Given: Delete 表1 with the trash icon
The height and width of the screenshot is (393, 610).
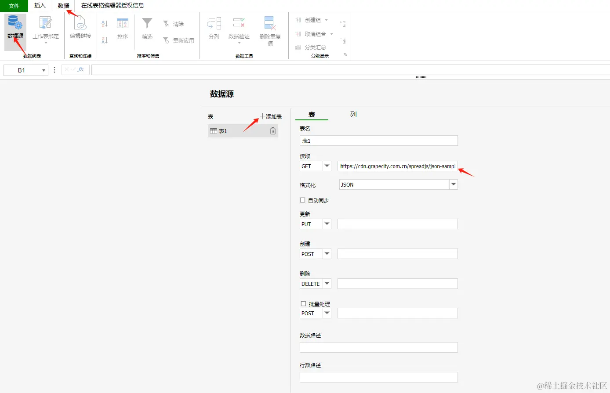Looking at the screenshot, I should pos(273,131).
